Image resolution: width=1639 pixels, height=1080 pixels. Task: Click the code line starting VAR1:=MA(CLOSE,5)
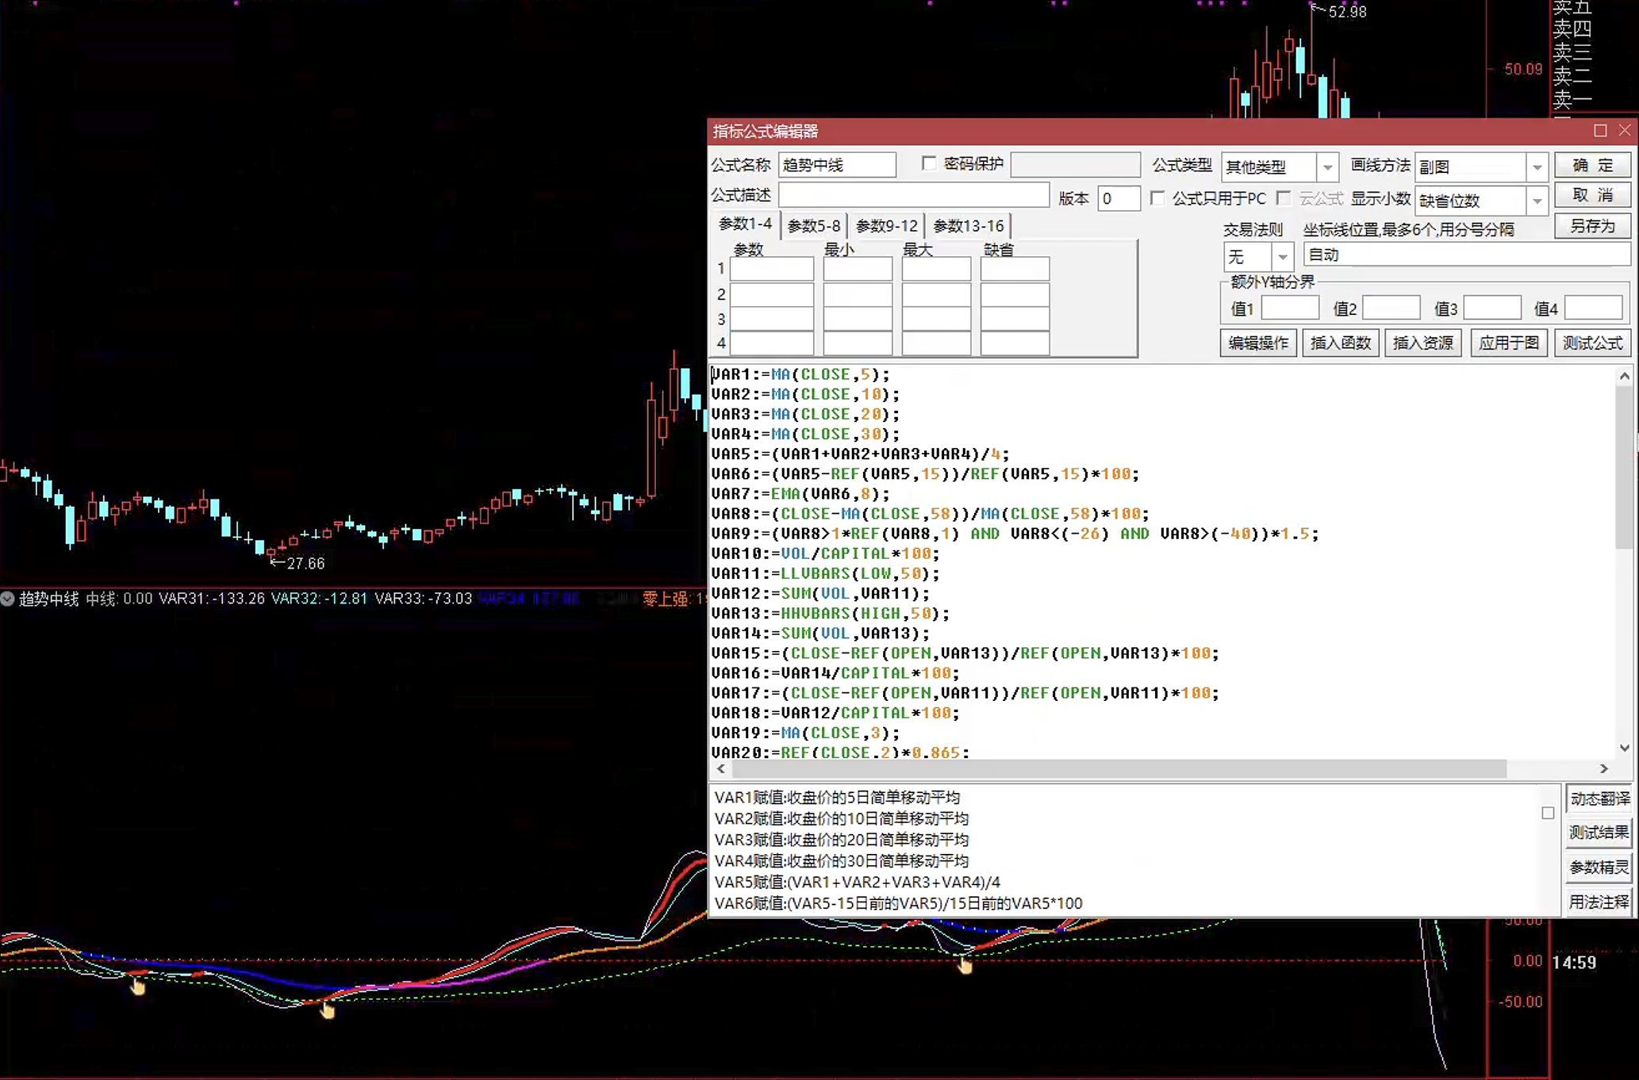click(x=800, y=374)
